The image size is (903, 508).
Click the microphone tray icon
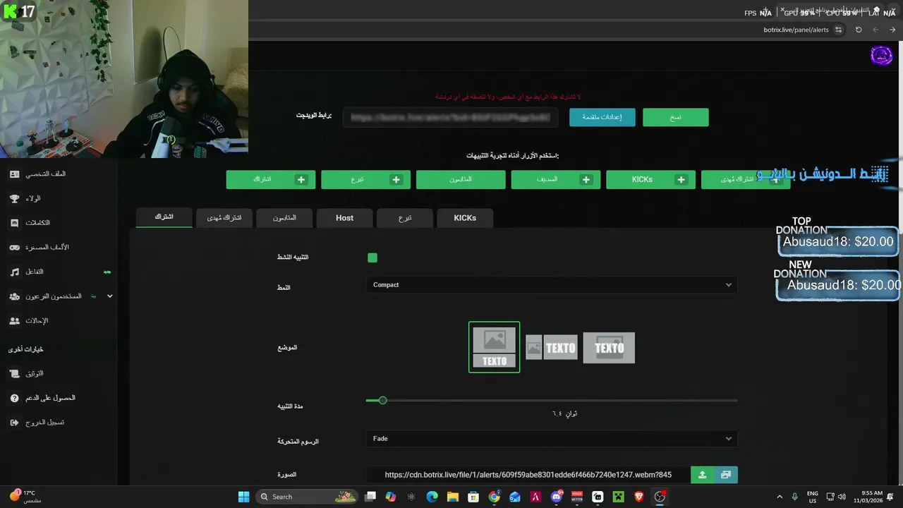pos(795,497)
